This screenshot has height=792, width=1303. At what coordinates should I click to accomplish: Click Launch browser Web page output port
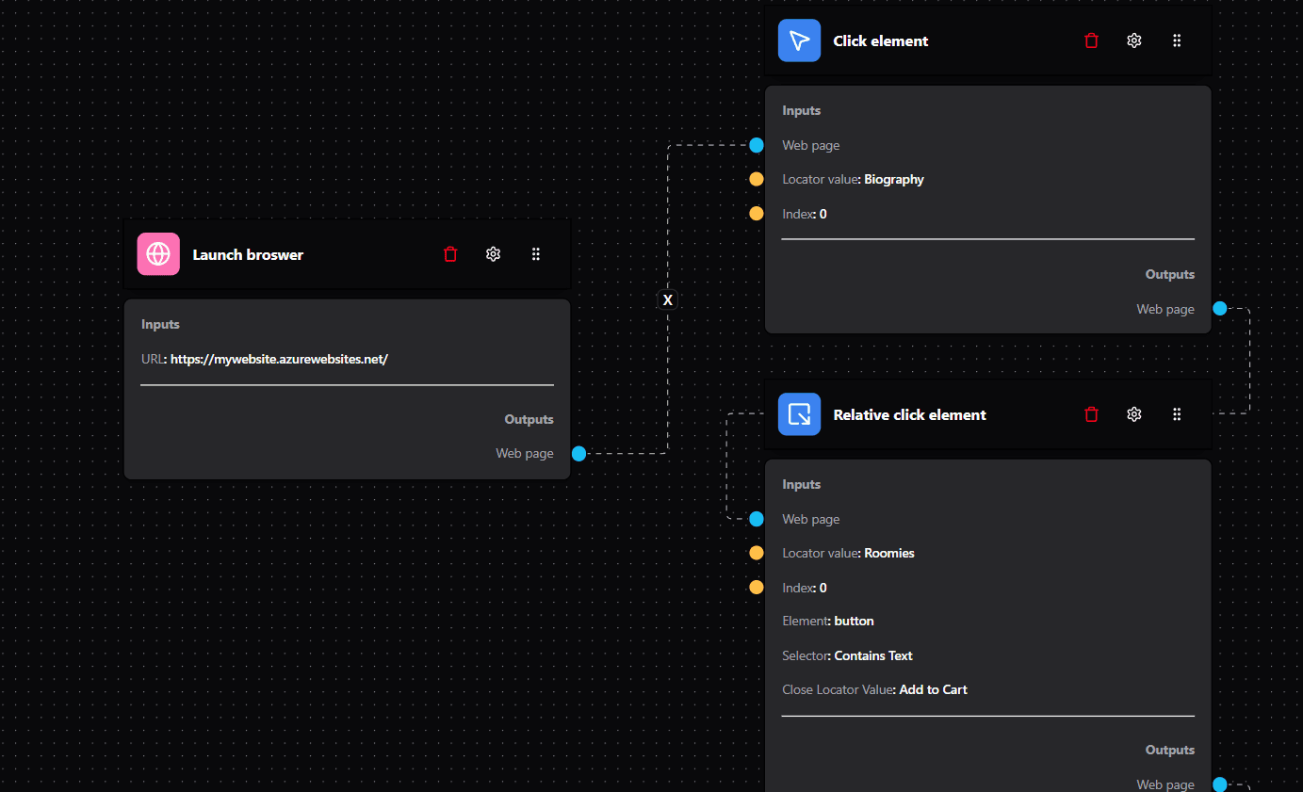578,453
